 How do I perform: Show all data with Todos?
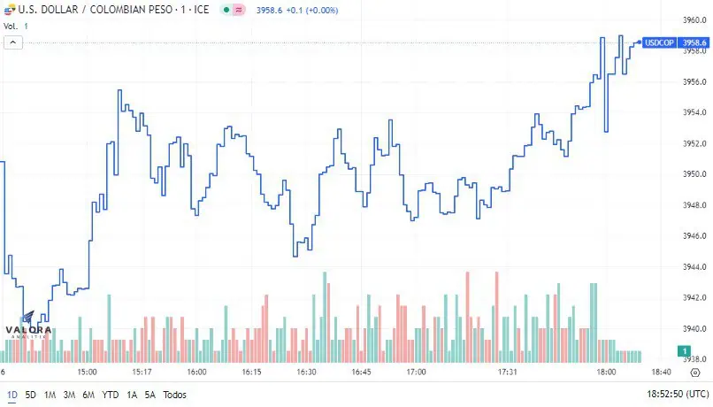174,395
